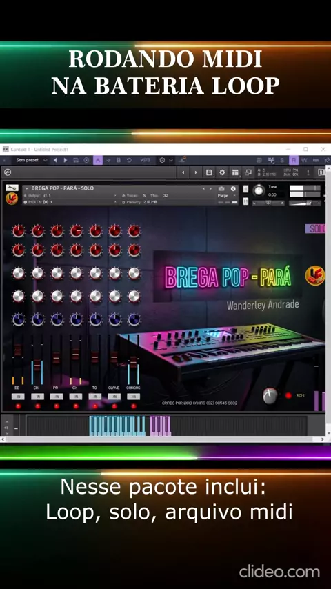This screenshot has width=331, height=589.
Task: Click IN button under PR channel
Action: pos(57,397)
